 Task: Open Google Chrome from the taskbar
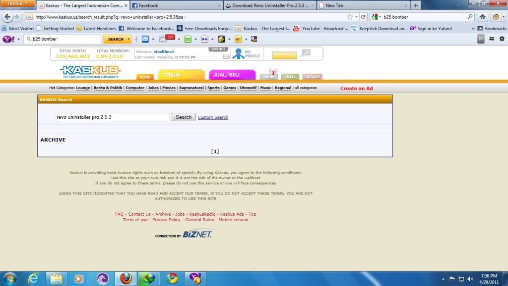172,279
